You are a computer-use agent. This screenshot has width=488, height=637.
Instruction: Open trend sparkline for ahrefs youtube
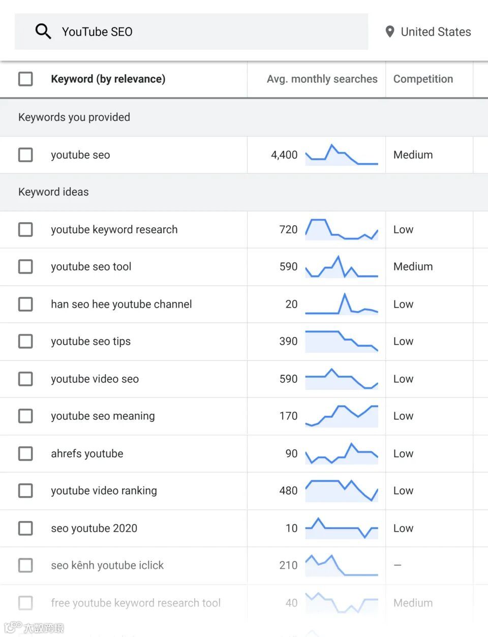click(x=341, y=453)
